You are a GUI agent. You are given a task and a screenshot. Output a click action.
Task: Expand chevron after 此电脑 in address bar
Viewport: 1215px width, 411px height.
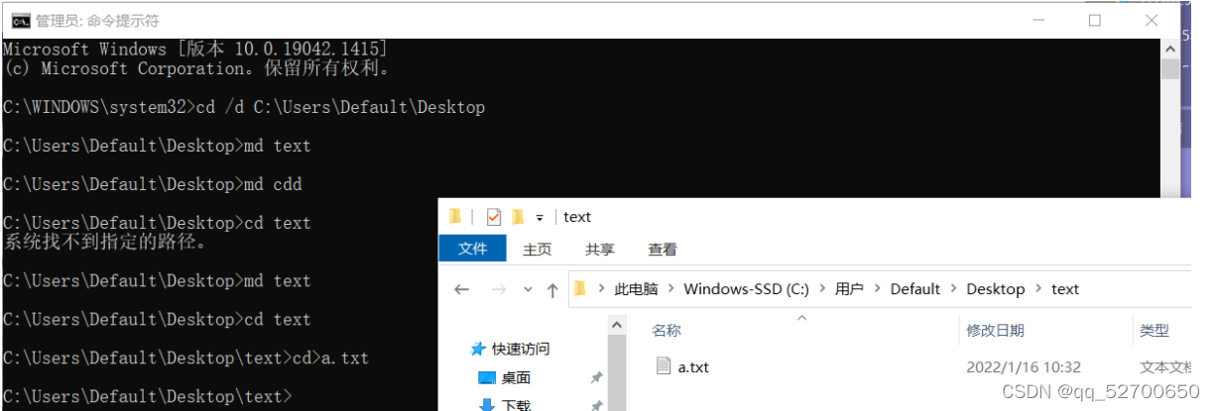(x=671, y=289)
